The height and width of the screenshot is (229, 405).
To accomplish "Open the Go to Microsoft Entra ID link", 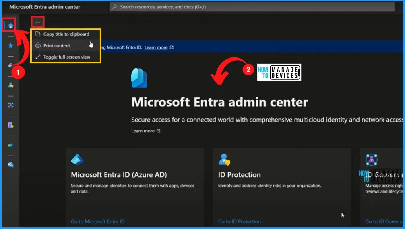I will coord(98,221).
